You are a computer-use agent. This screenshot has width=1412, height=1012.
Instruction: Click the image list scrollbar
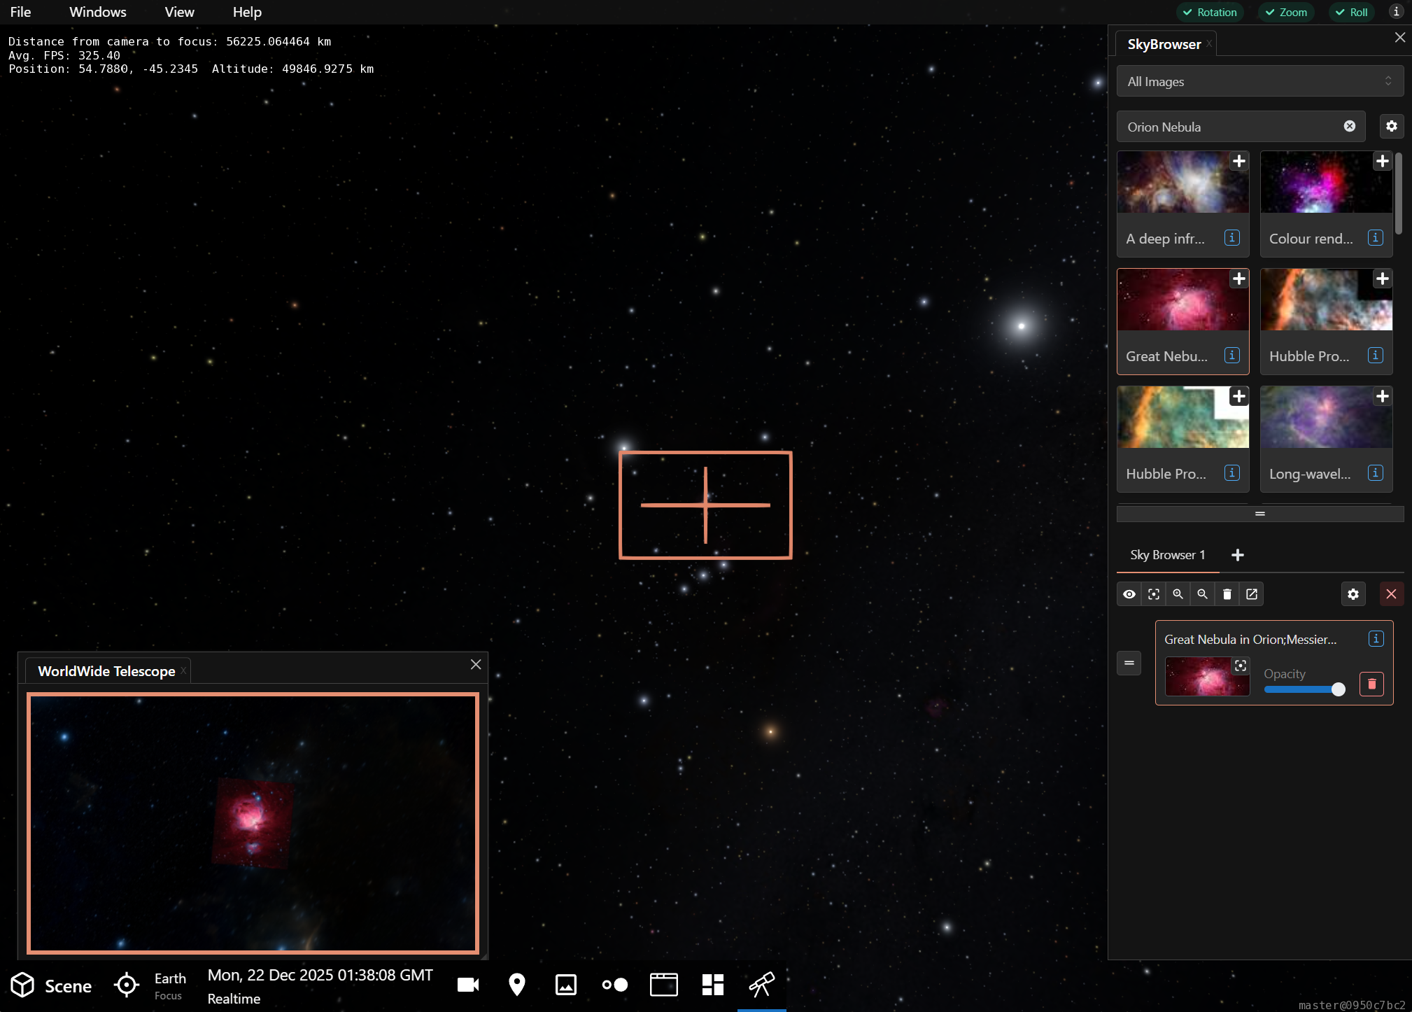click(x=1398, y=193)
